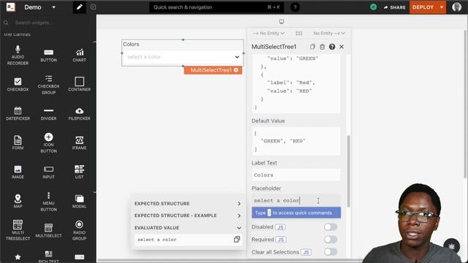
Task: Copy the evaluated value
Action: click(x=237, y=239)
